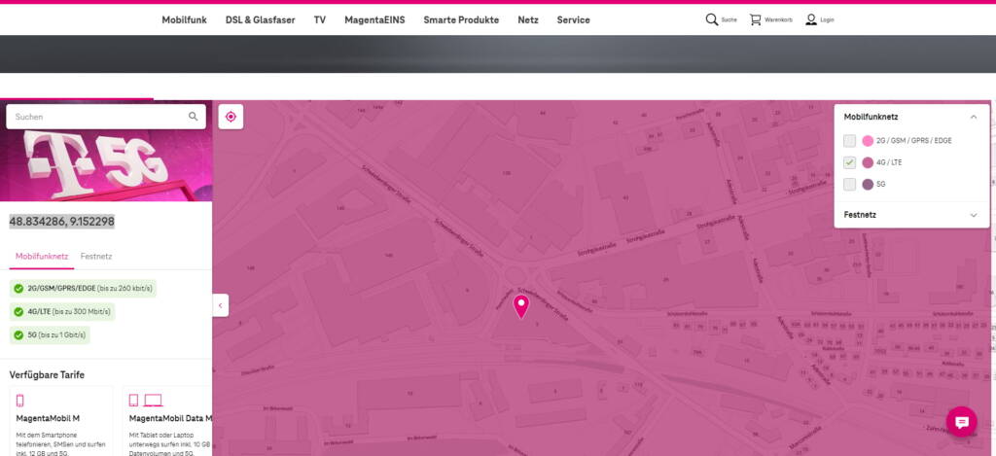Enable the 5G layer checkbox

(850, 184)
